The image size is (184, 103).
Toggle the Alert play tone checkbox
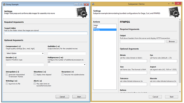point(35,84)
